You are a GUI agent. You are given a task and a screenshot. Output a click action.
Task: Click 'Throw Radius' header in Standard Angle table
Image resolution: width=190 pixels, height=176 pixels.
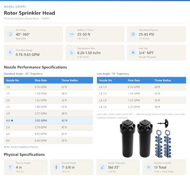tap(70, 80)
